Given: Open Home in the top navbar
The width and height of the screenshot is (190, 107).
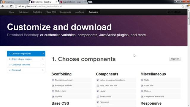Looking at the screenshot, I should tap(12, 12).
